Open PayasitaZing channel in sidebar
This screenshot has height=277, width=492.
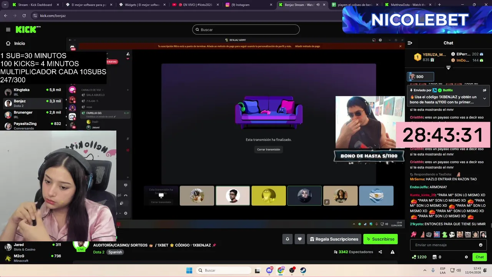[x=33, y=125]
